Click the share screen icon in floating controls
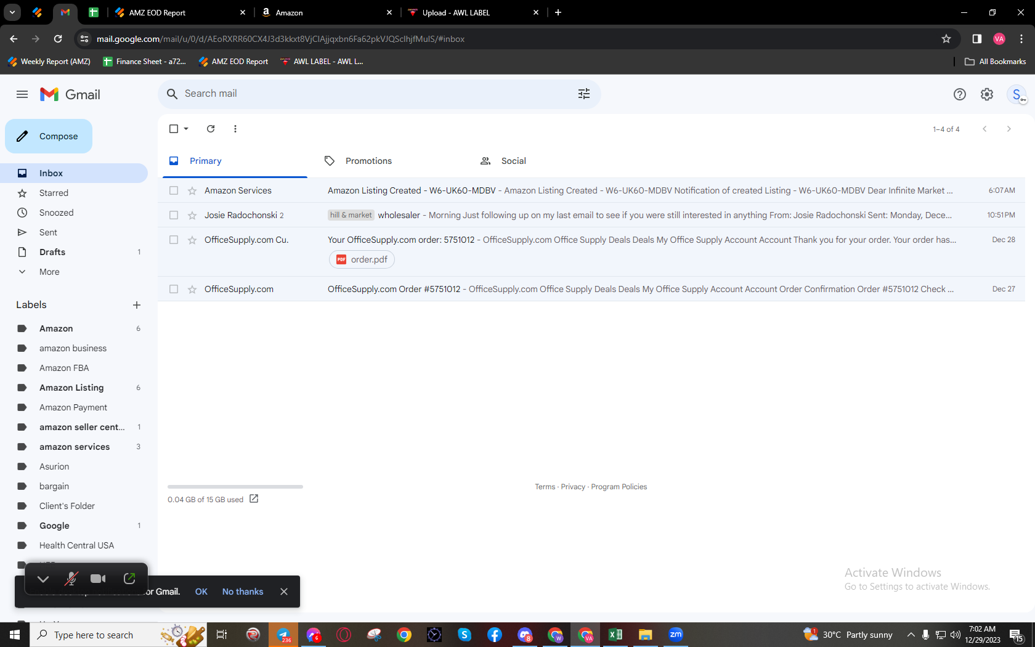The height and width of the screenshot is (647, 1035). (129, 579)
